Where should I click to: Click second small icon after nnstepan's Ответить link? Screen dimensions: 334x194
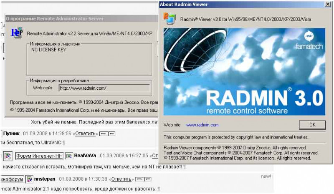(148, 179)
